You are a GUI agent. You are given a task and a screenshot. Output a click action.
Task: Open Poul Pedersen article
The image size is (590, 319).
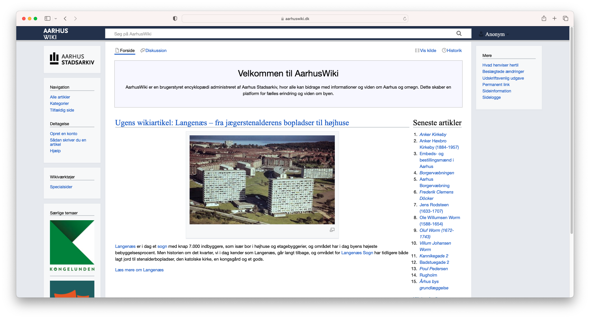tap(433, 269)
